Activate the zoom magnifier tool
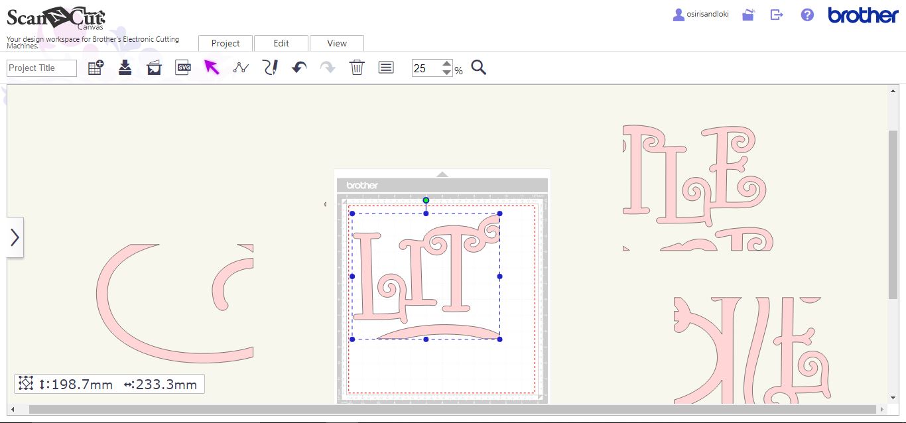The image size is (906, 423). pos(479,68)
